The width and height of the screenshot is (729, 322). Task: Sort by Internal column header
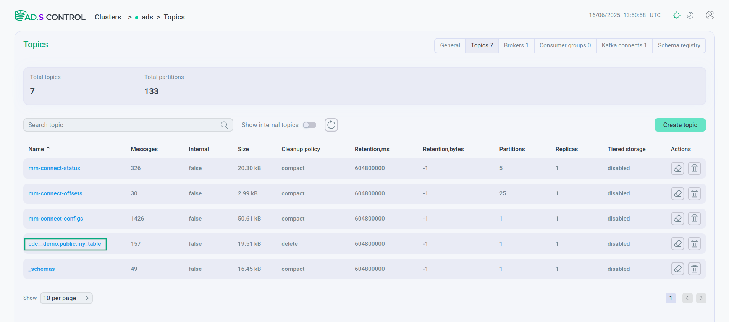(199, 149)
